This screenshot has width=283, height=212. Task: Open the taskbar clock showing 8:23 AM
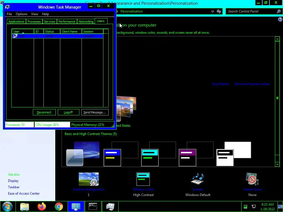tap(268, 207)
